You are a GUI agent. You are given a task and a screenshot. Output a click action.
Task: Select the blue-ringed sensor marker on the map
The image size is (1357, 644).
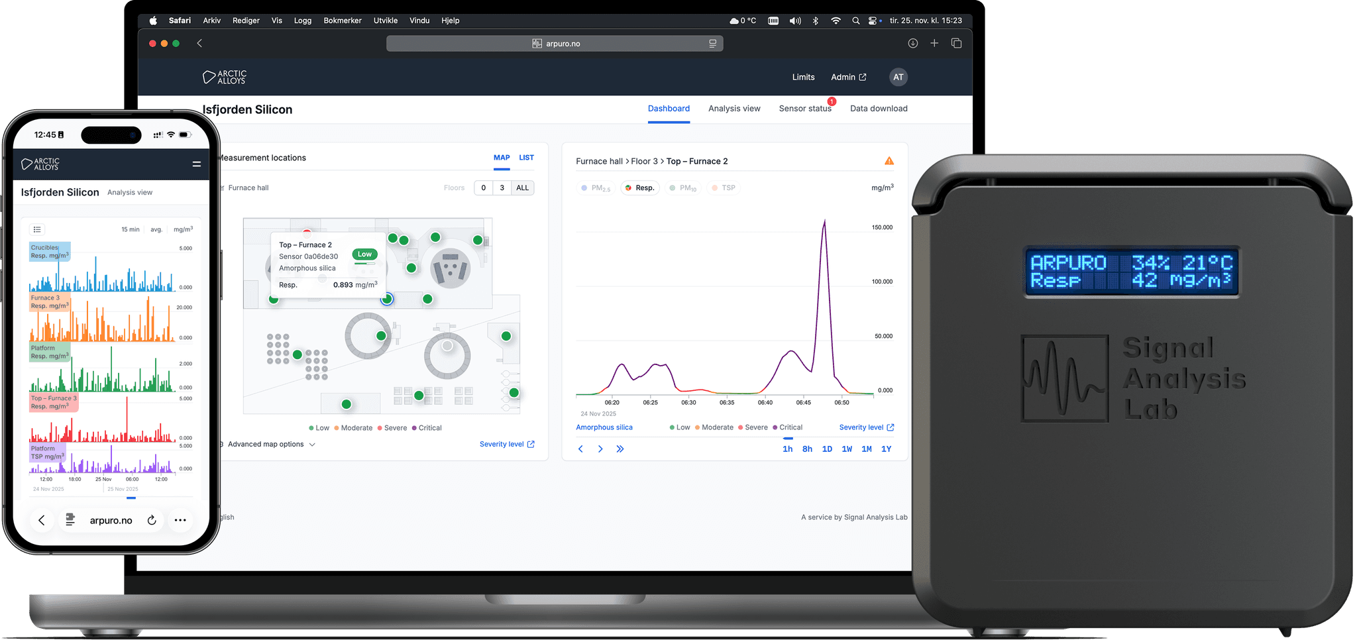(x=387, y=299)
